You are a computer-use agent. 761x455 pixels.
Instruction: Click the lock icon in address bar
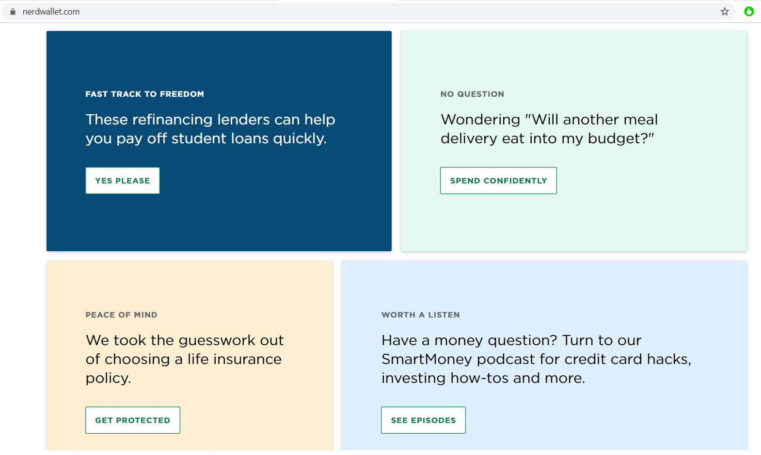[13, 12]
